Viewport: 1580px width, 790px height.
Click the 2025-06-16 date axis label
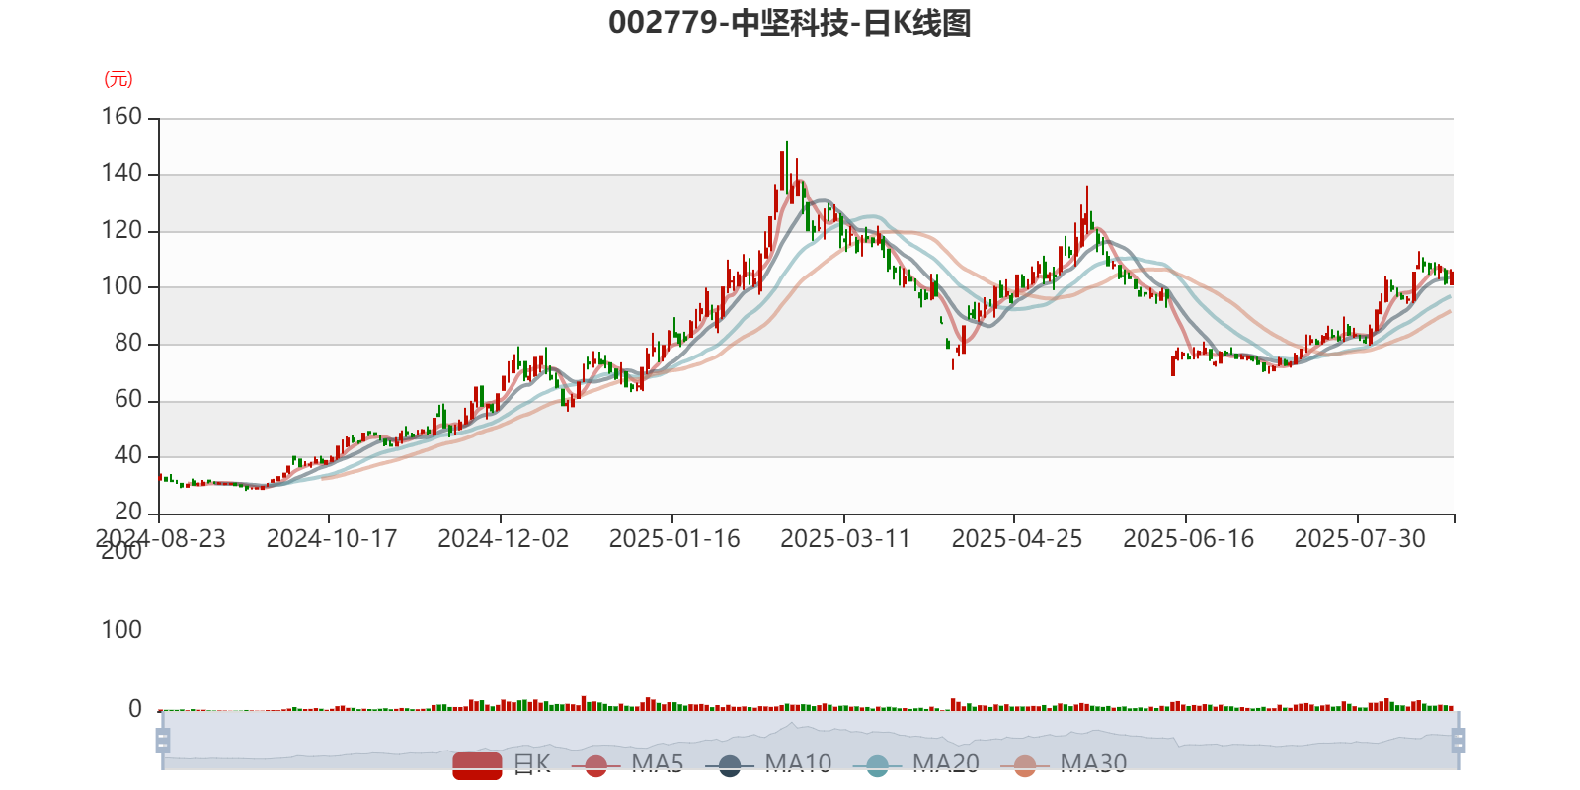1189,539
